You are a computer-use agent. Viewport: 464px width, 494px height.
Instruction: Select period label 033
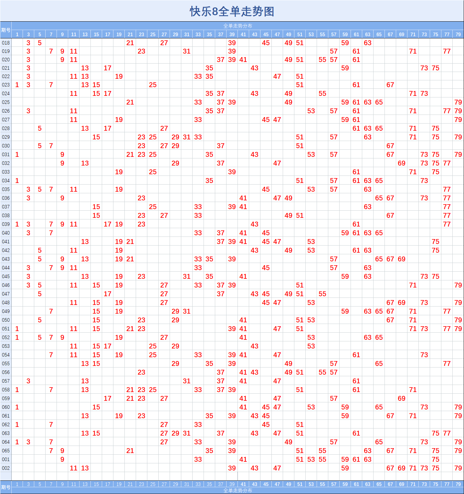(x=6, y=172)
